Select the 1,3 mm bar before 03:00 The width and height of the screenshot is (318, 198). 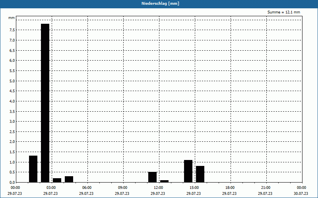click(x=33, y=169)
